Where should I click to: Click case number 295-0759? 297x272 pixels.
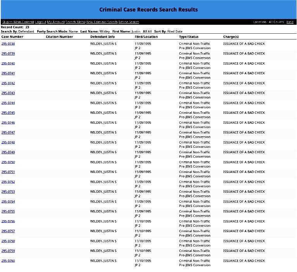point(8,251)
